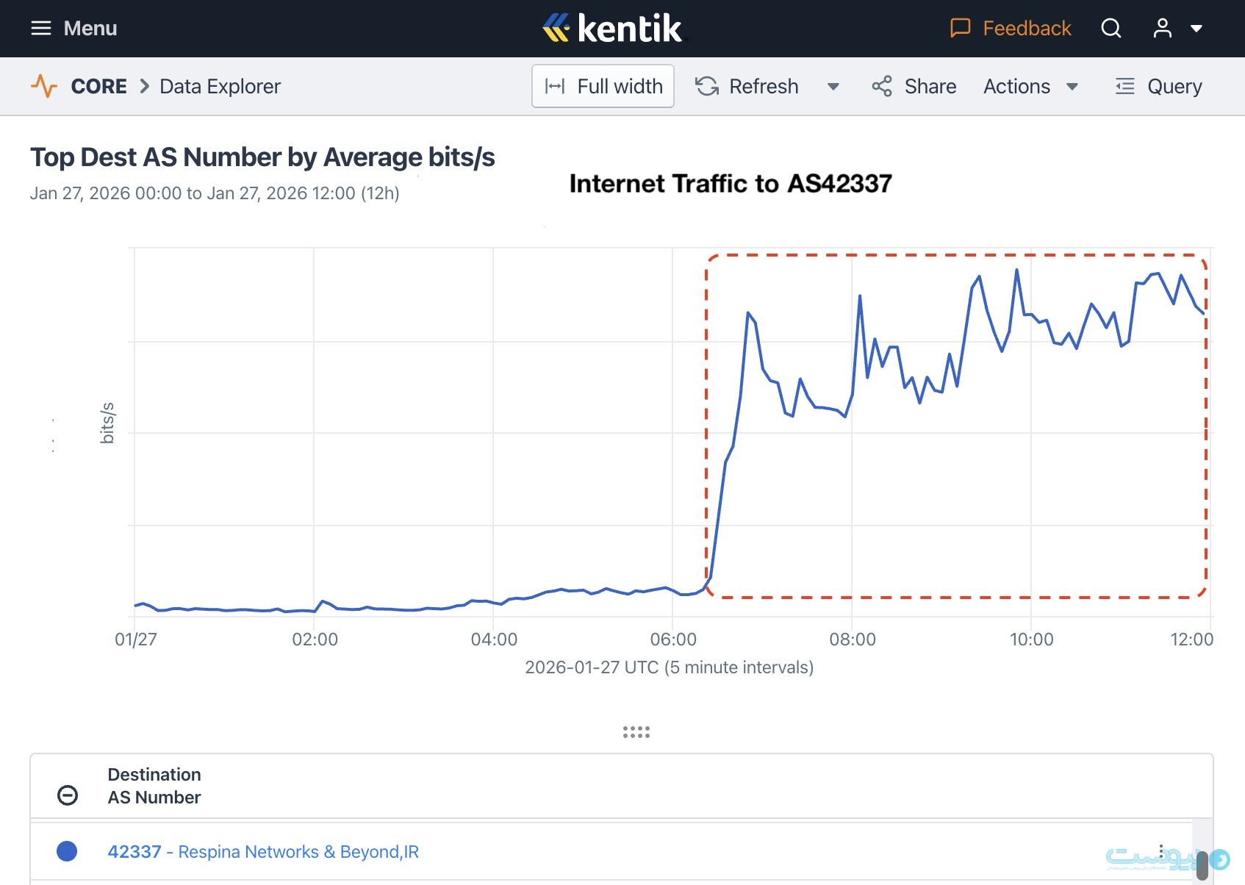Click the Share nodes icon

(x=881, y=86)
